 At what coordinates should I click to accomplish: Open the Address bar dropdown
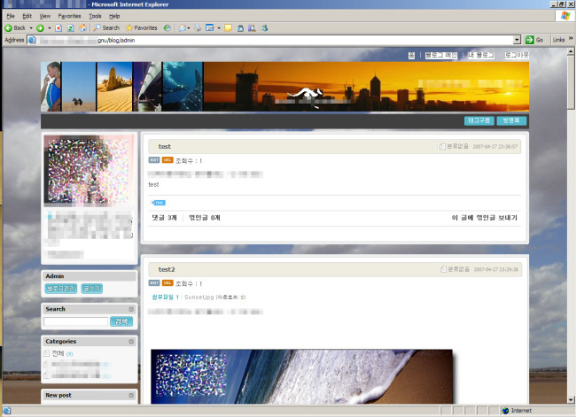point(517,40)
